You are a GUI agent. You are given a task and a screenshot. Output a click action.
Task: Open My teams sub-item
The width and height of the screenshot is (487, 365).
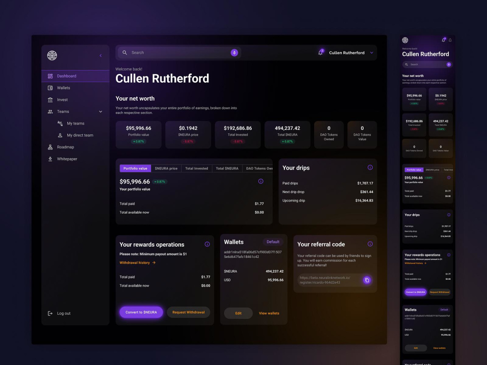75,124
